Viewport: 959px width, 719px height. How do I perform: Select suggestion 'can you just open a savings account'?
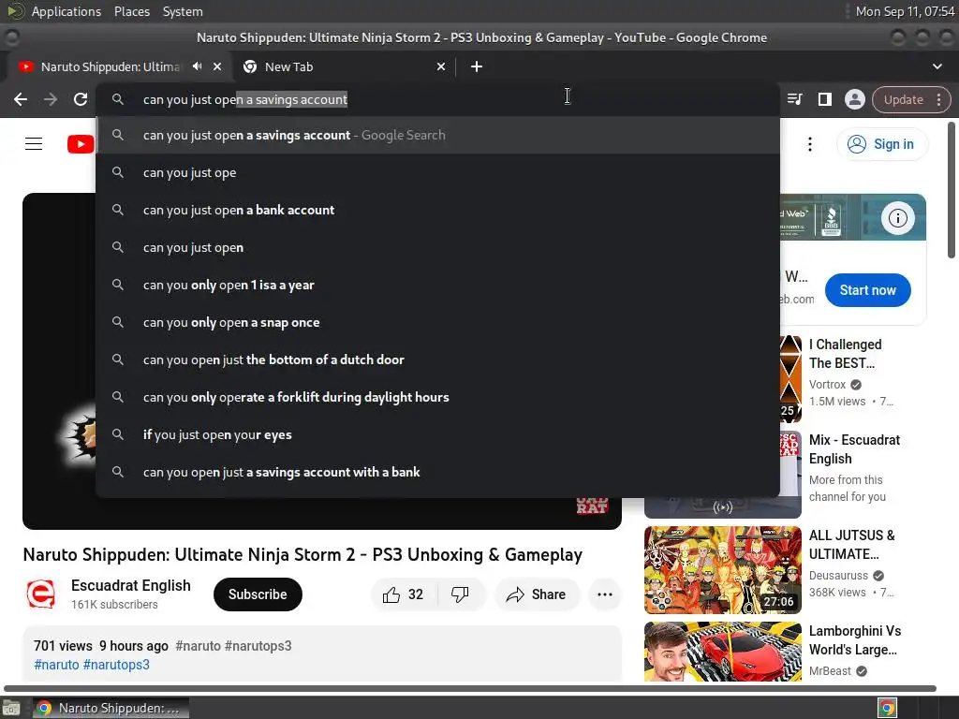coord(438,135)
